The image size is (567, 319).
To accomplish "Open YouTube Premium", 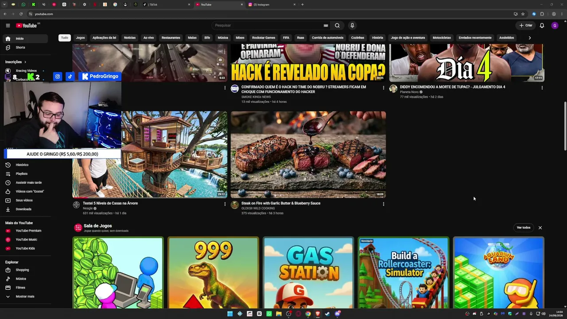I will point(24,231).
